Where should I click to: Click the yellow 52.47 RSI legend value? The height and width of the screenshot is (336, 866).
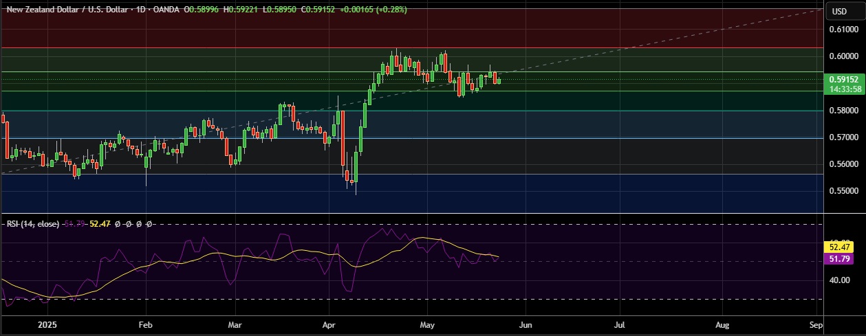100,224
